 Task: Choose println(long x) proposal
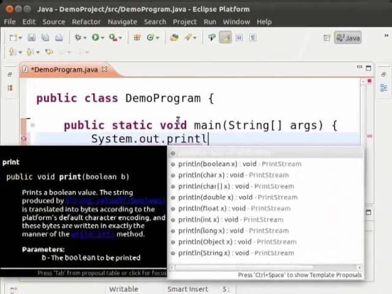pos(265,231)
